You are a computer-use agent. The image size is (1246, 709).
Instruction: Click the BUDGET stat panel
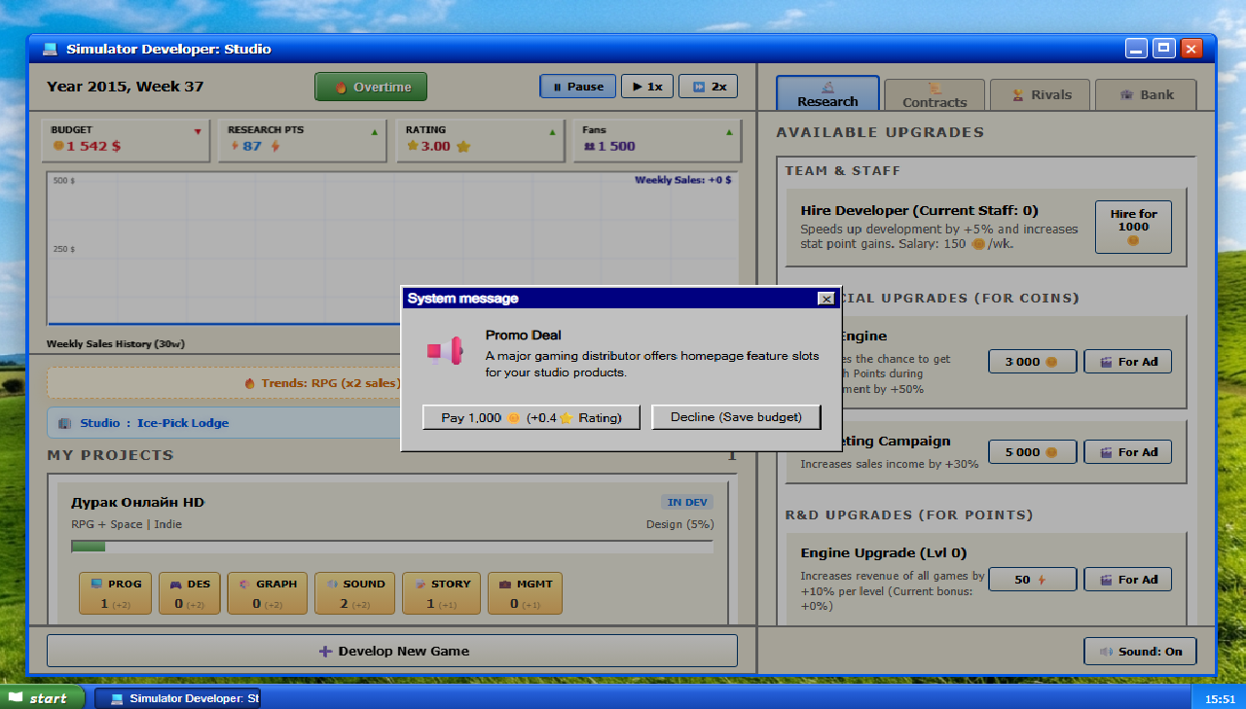point(126,140)
